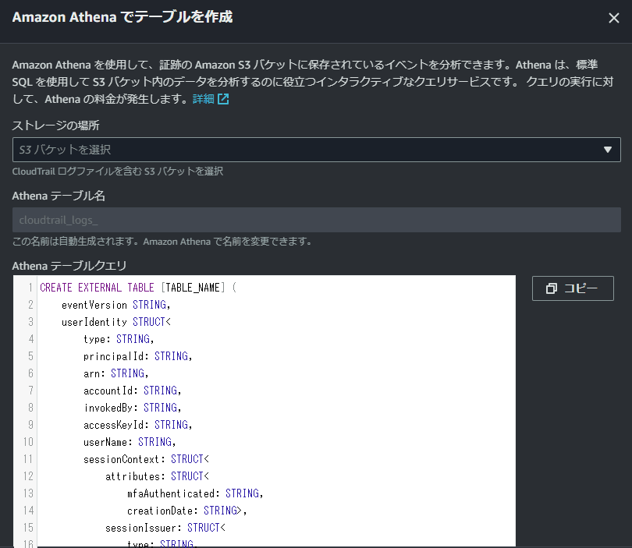Click the creationDate: STRING>, line
632x548 pixels.
(187, 511)
